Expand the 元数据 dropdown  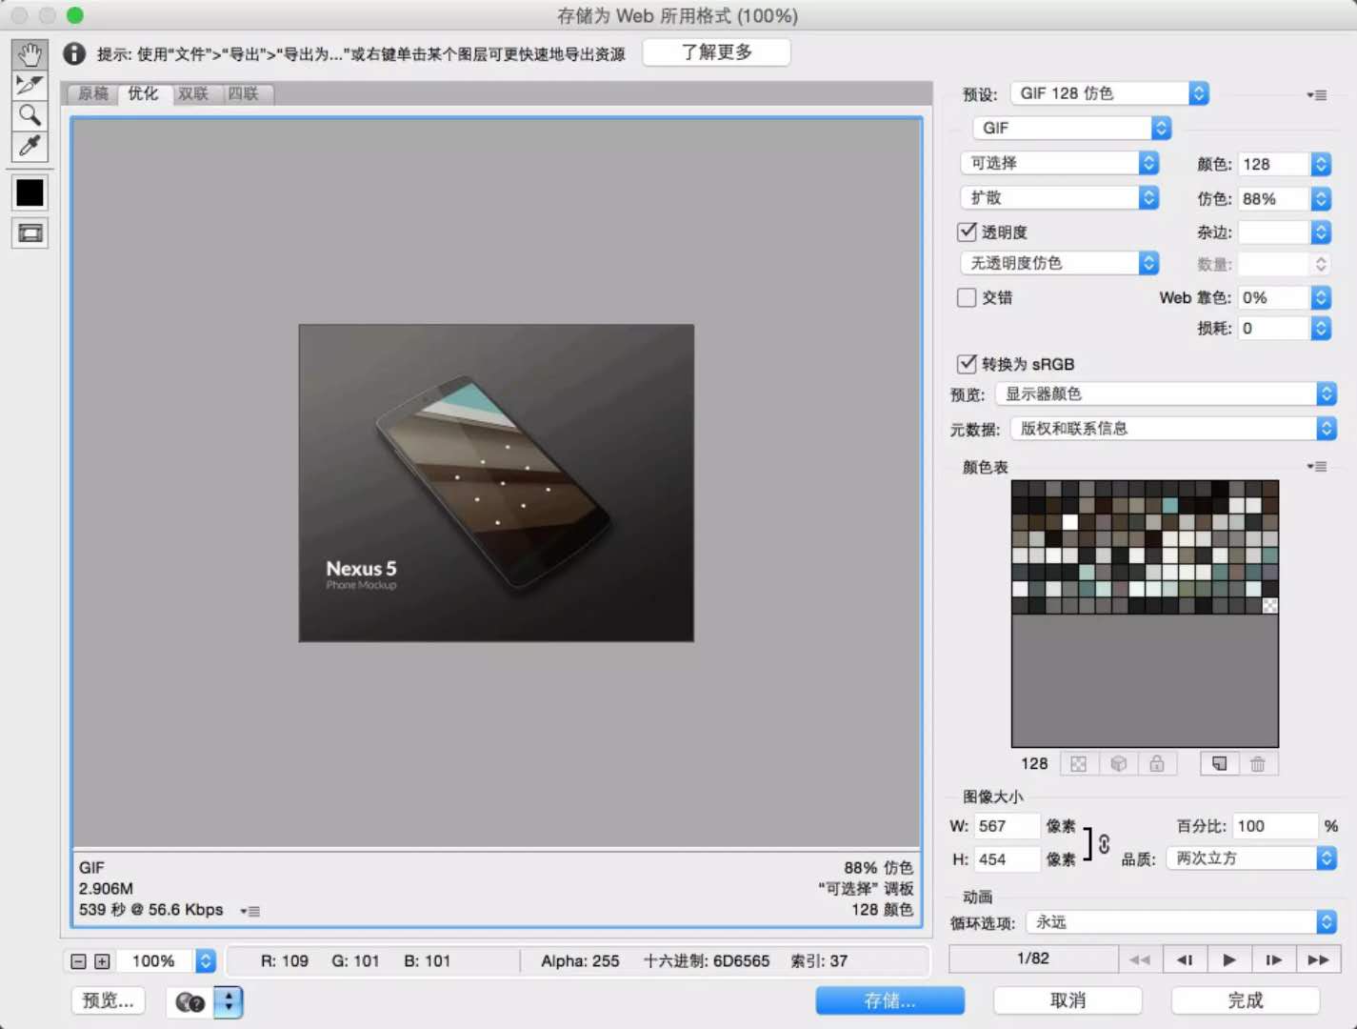[x=1173, y=429]
